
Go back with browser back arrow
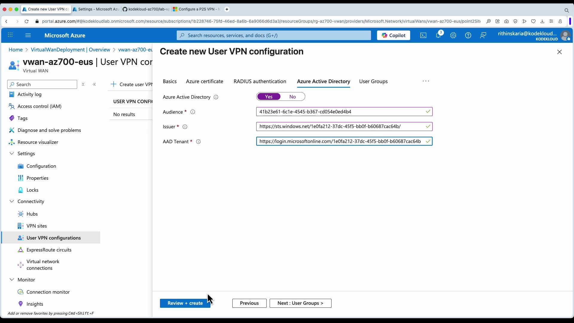[x=6, y=21]
